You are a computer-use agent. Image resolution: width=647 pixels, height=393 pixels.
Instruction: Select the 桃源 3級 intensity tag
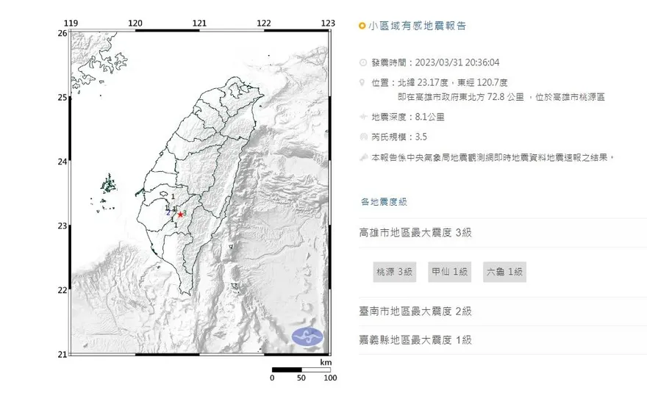[x=395, y=272]
